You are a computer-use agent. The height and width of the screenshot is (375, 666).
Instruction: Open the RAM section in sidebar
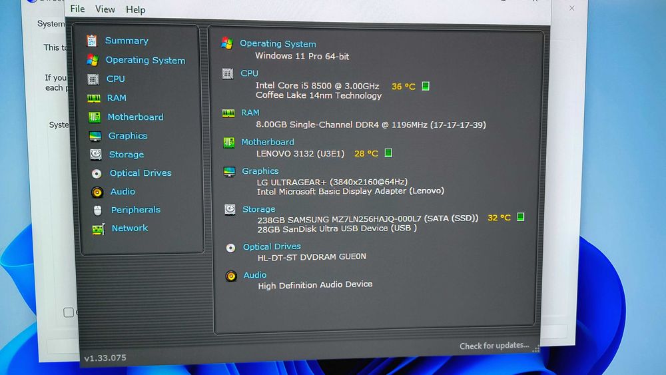tap(117, 98)
